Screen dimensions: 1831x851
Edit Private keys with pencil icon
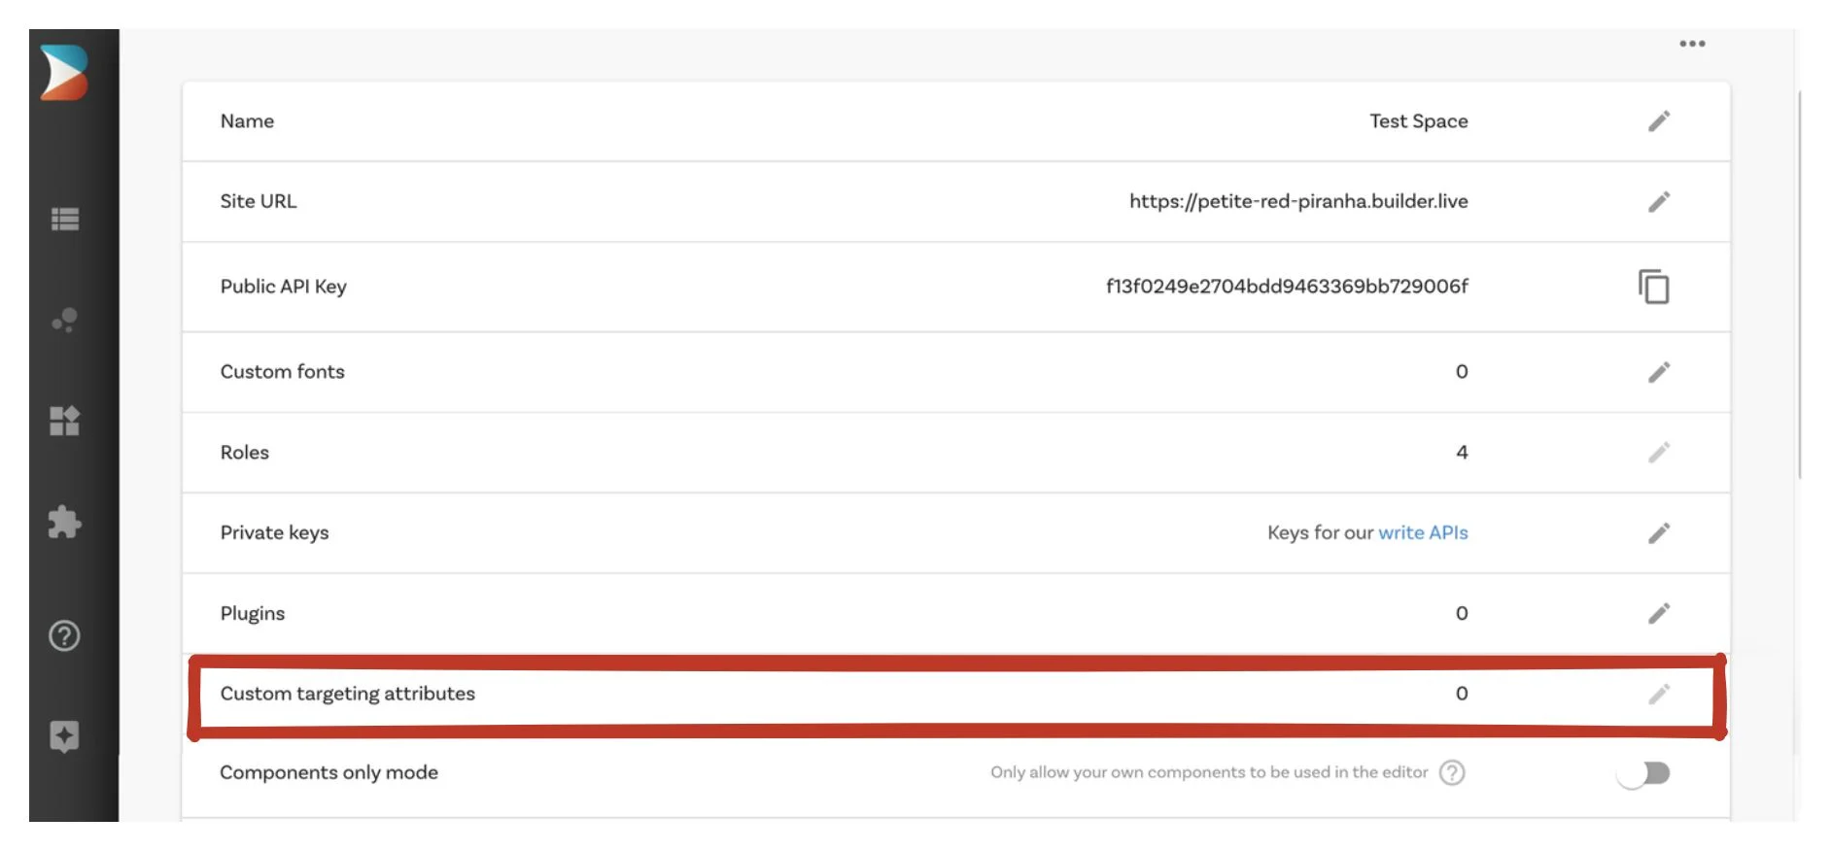(1659, 533)
